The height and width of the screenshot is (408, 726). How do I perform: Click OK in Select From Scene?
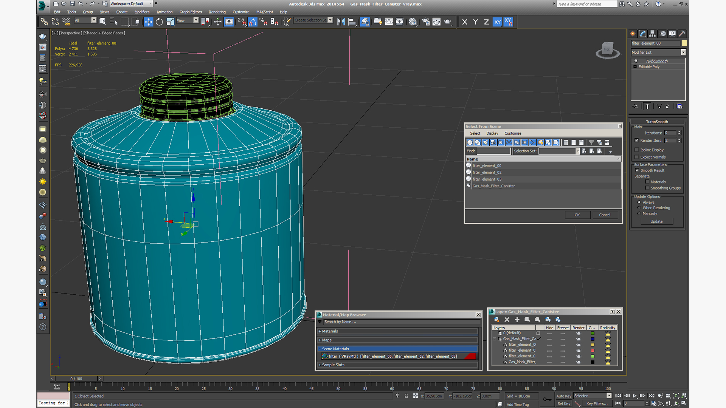pyautogui.click(x=577, y=215)
